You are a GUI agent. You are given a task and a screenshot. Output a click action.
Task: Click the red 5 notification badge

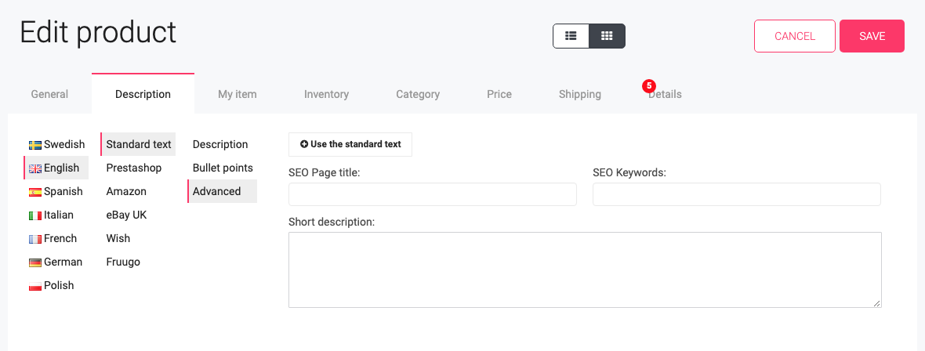[x=649, y=86]
